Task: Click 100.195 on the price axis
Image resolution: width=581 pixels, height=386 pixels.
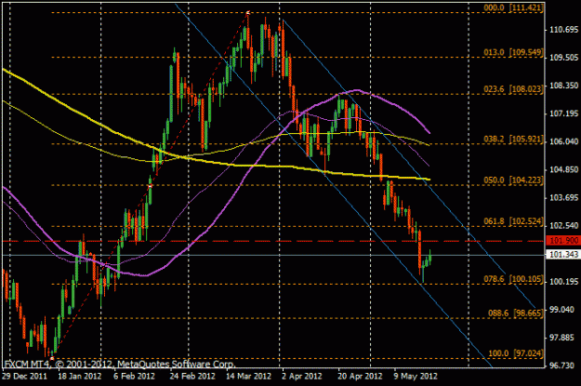Action: 563,282
